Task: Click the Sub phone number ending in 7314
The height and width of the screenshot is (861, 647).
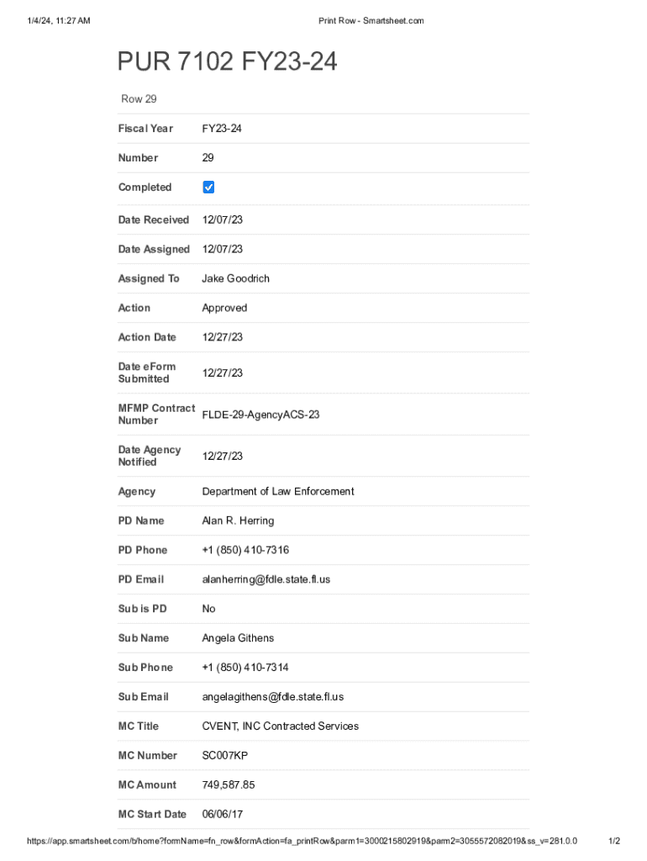Action: pyautogui.click(x=245, y=668)
